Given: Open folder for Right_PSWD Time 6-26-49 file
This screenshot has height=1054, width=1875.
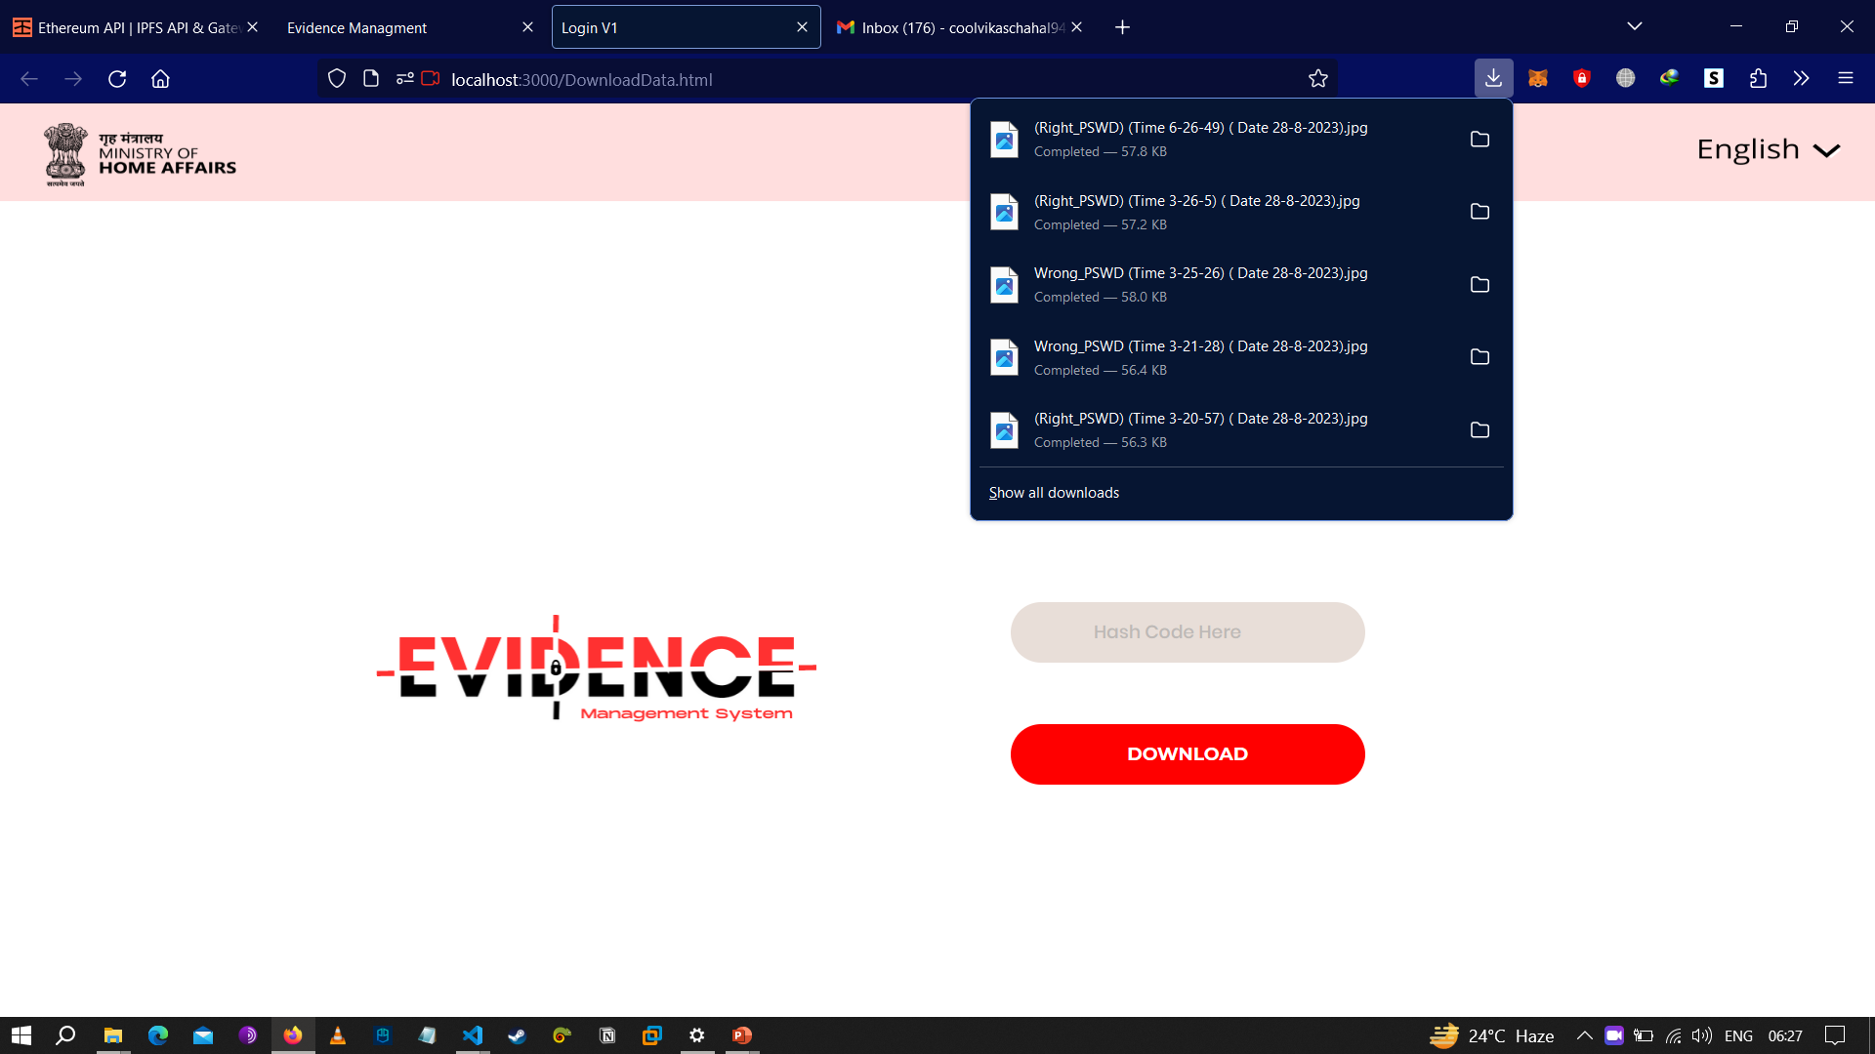Looking at the screenshot, I should tap(1479, 140).
